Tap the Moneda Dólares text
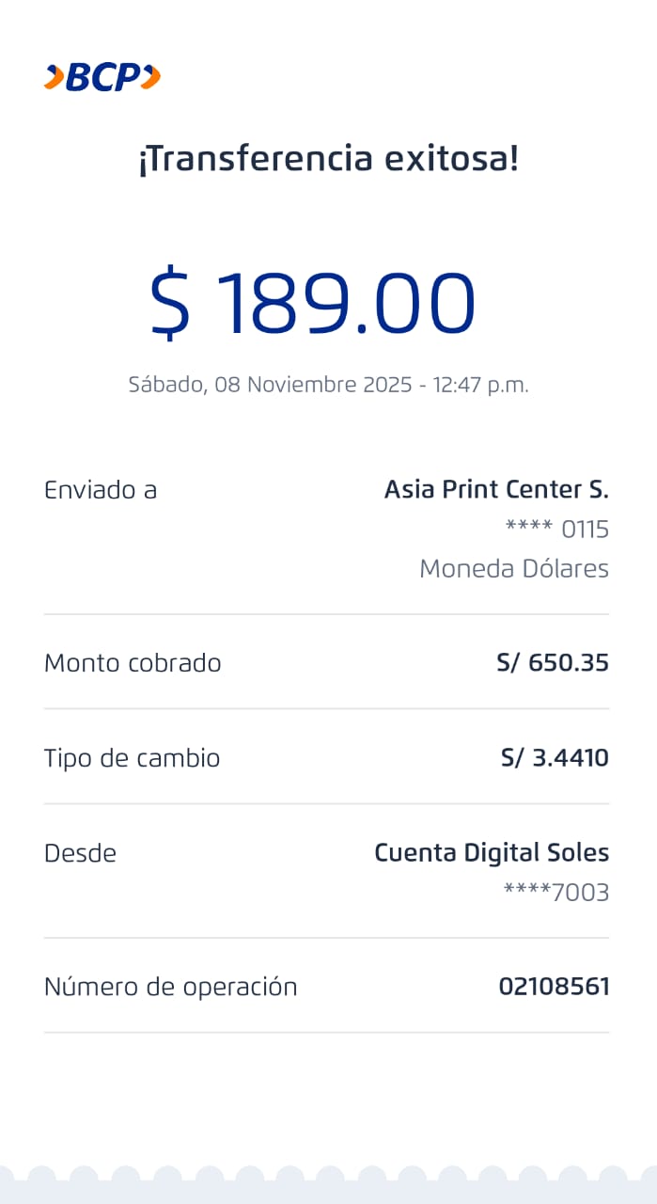Image resolution: width=657 pixels, height=1204 pixels. pos(513,569)
